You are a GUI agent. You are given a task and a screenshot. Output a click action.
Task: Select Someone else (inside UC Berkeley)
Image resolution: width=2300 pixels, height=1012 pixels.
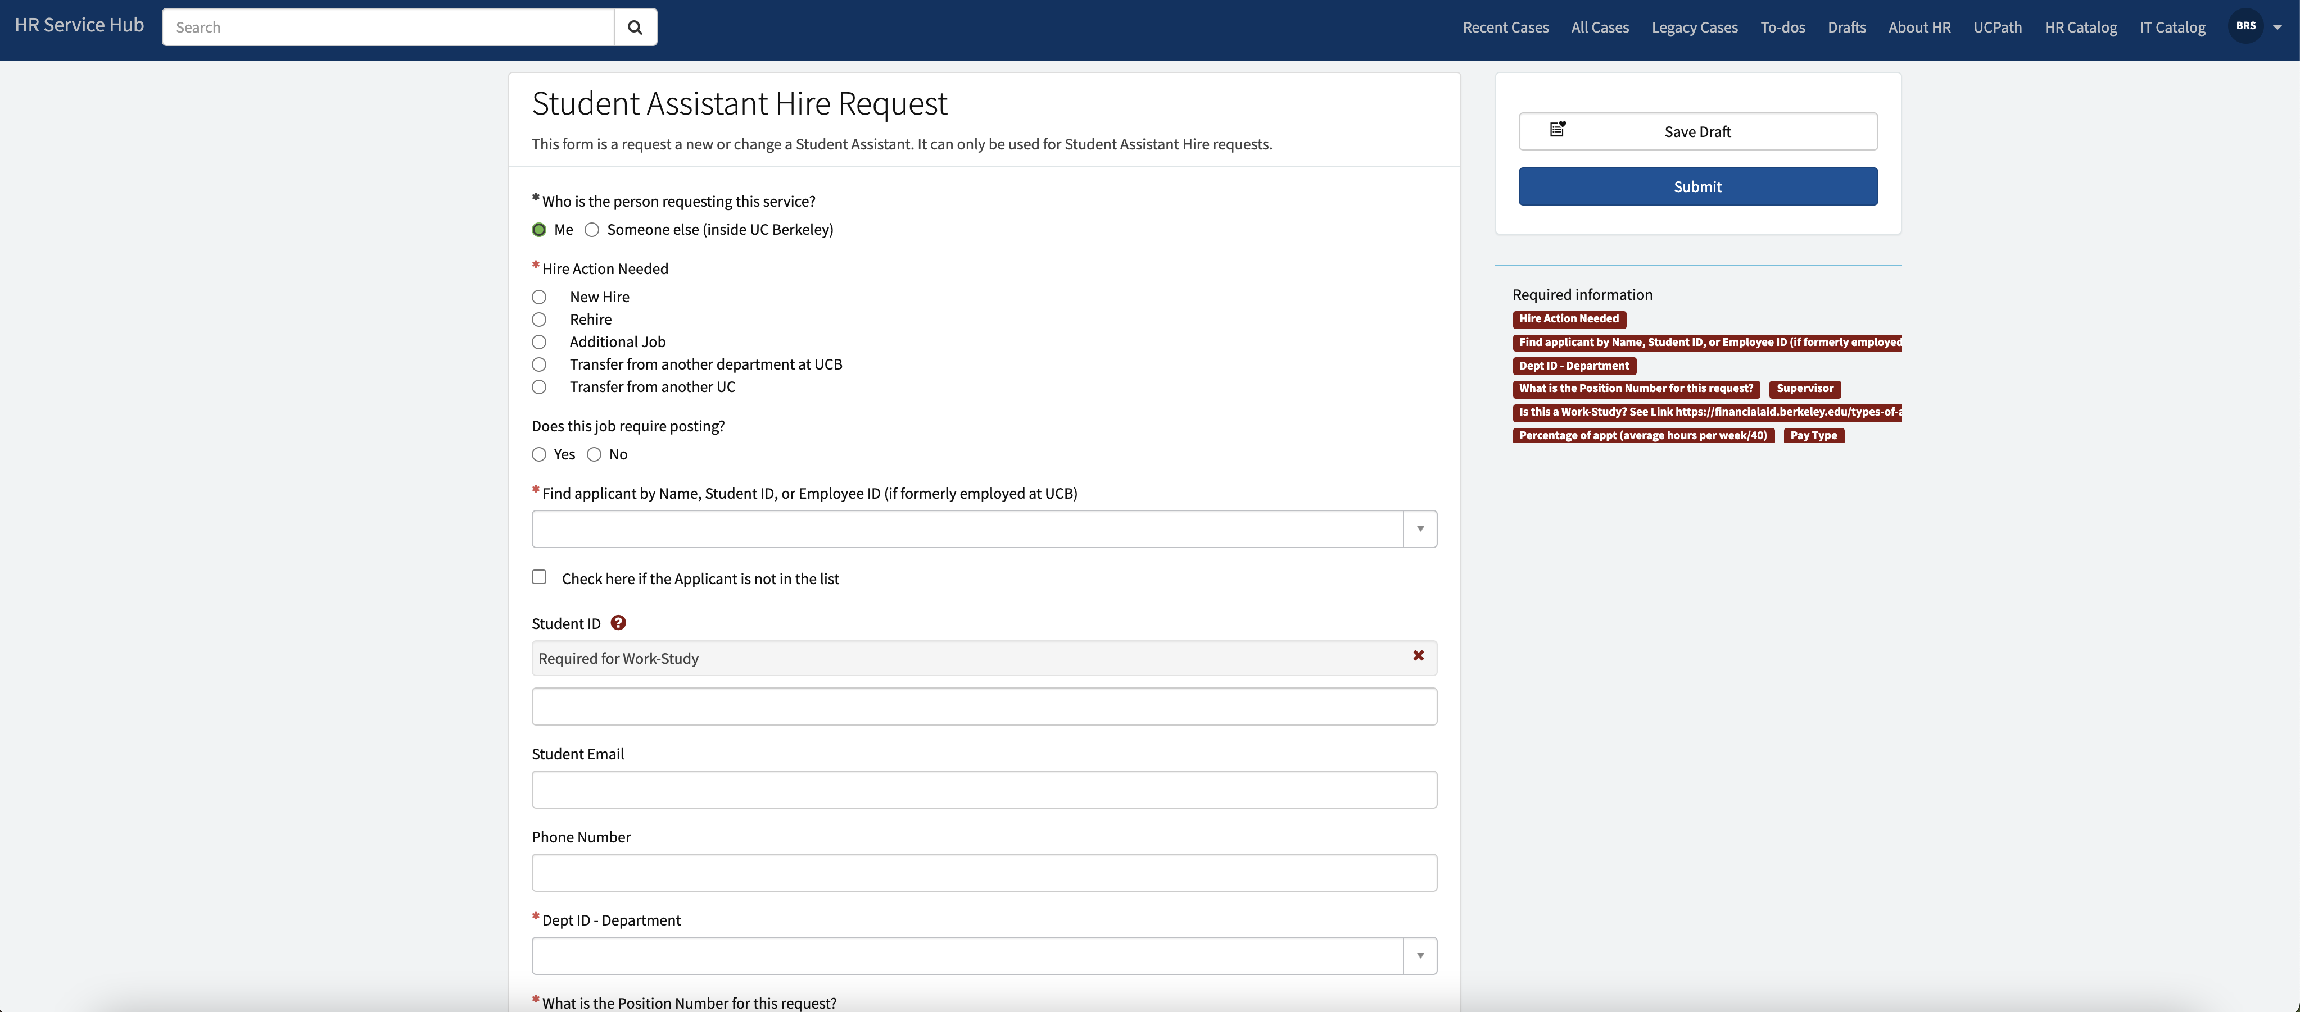pos(592,229)
